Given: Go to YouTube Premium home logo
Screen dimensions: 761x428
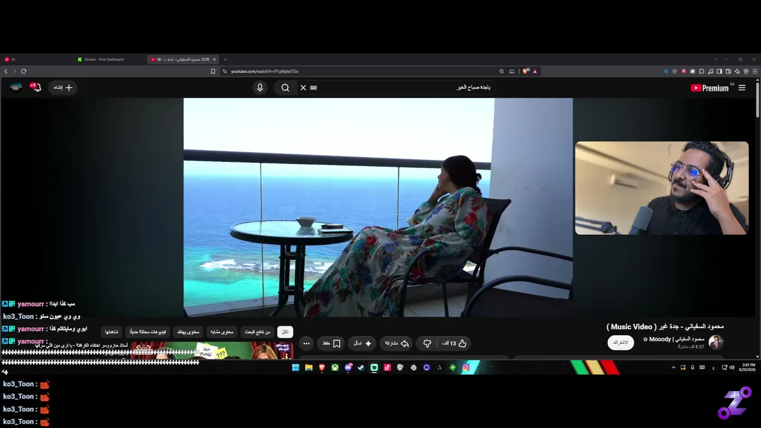Looking at the screenshot, I should [x=709, y=88].
